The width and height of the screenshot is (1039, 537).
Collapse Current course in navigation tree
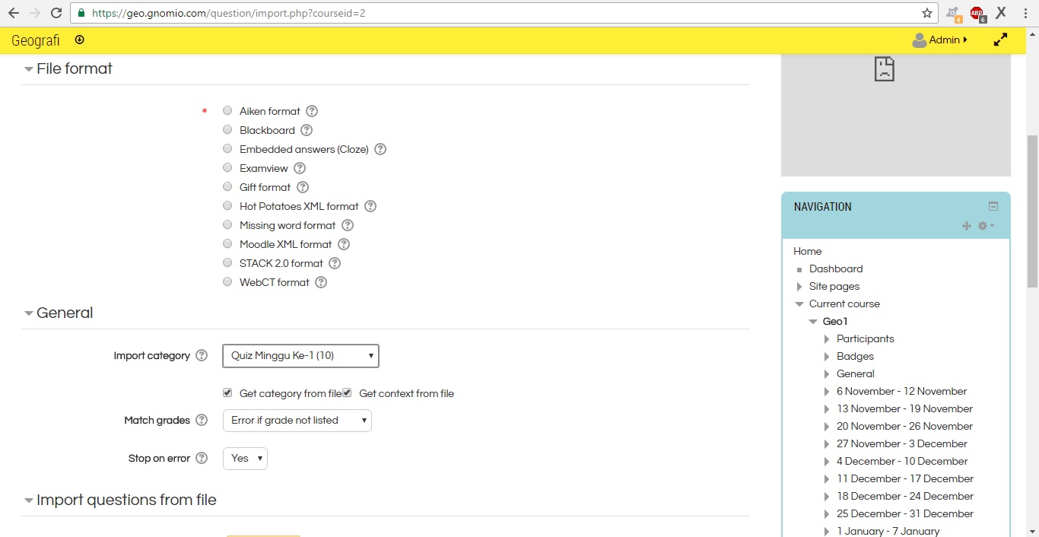[x=799, y=304]
